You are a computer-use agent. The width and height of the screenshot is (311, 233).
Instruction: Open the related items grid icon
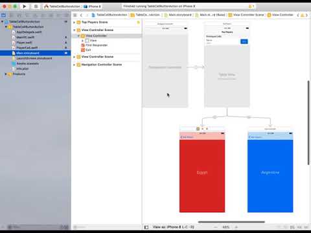pos(75,15)
